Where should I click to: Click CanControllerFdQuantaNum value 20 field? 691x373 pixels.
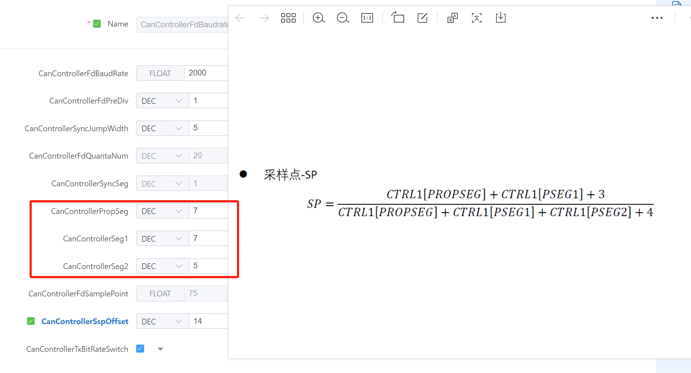pyautogui.click(x=209, y=156)
